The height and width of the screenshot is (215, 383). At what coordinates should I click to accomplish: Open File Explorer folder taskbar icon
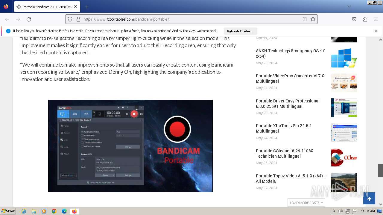coord(34,211)
